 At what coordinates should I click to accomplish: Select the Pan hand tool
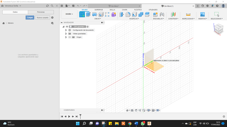tap(136, 110)
